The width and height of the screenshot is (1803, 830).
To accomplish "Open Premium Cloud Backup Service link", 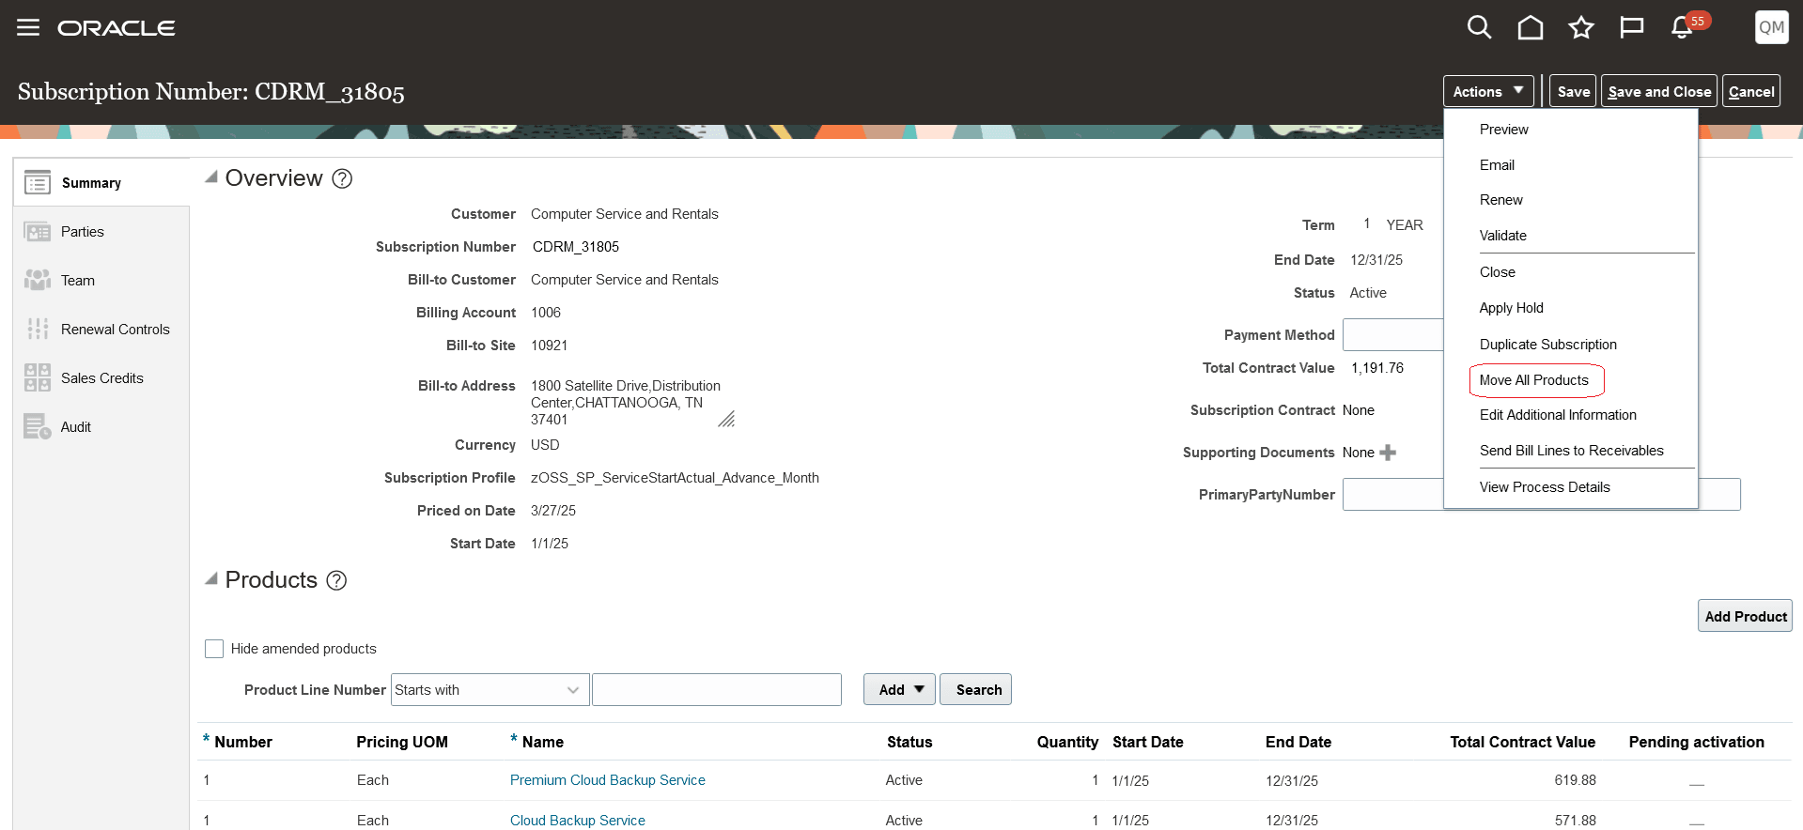I will (607, 780).
